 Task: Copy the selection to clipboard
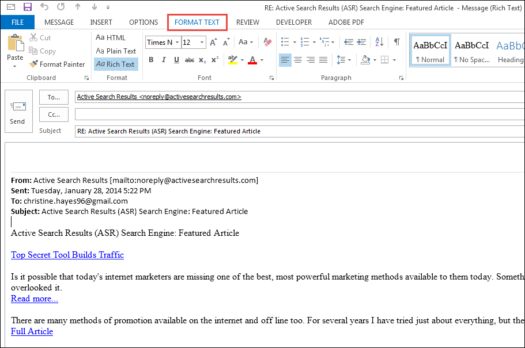42,51
